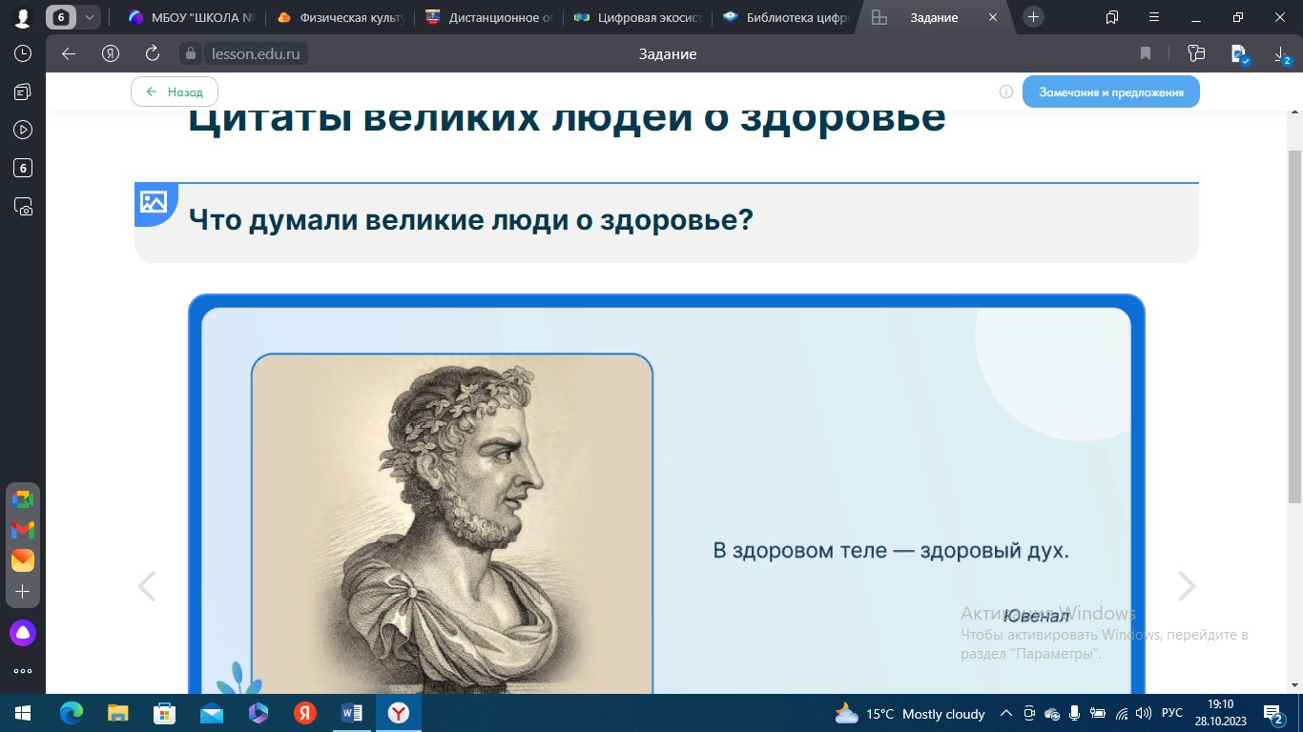1303x732 pixels.
Task: Open Замечания и предложения
Action: (x=1111, y=92)
